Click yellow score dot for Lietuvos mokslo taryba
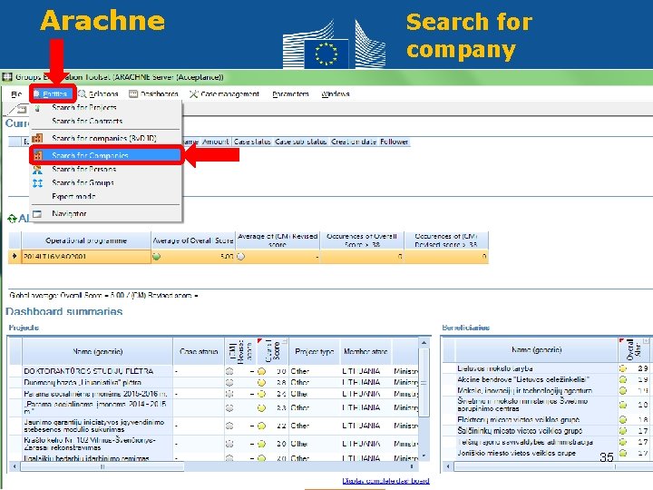Viewport: 653px width, 490px height. pos(623,368)
